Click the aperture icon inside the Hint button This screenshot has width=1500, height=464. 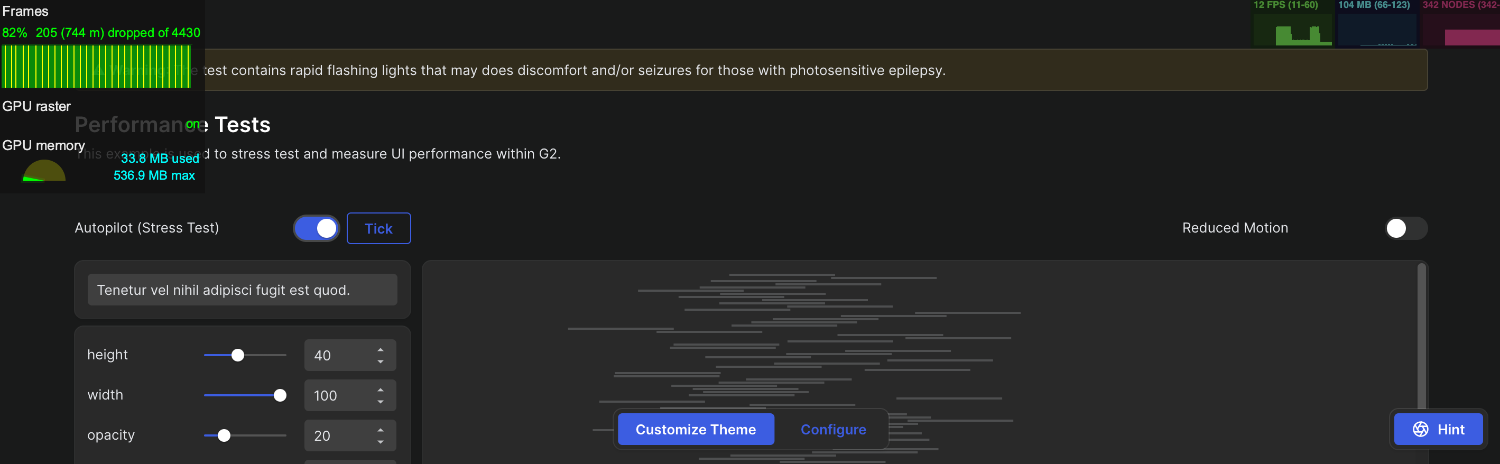(x=1420, y=429)
